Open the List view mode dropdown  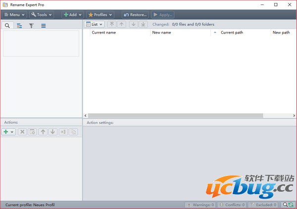pyautogui.click(x=95, y=24)
